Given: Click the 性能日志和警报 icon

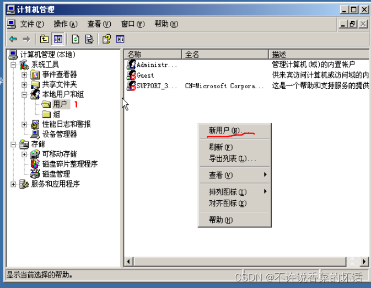Looking at the screenshot, I should click(x=35, y=124).
